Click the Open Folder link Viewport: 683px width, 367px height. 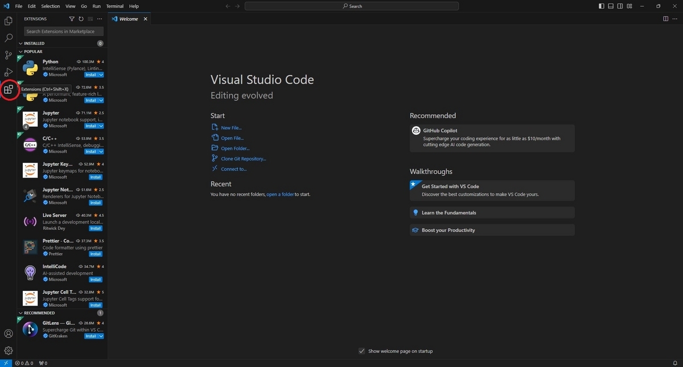point(235,149)
